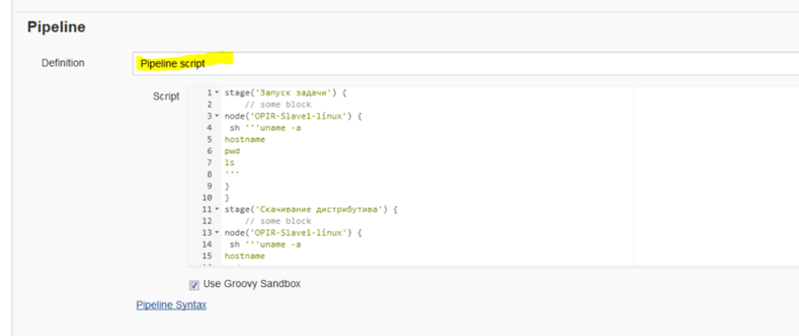Click line number 7 in the gutter
Image resolution: width=799 pixels, height=336 pixels.
(x=209, y=163)
